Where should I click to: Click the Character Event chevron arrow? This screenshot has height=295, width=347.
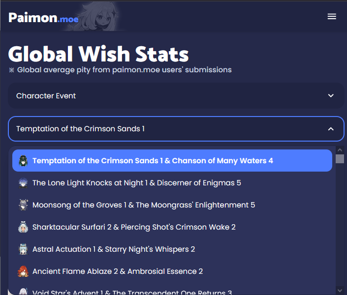pyautogui.click(x=331, y=96)
